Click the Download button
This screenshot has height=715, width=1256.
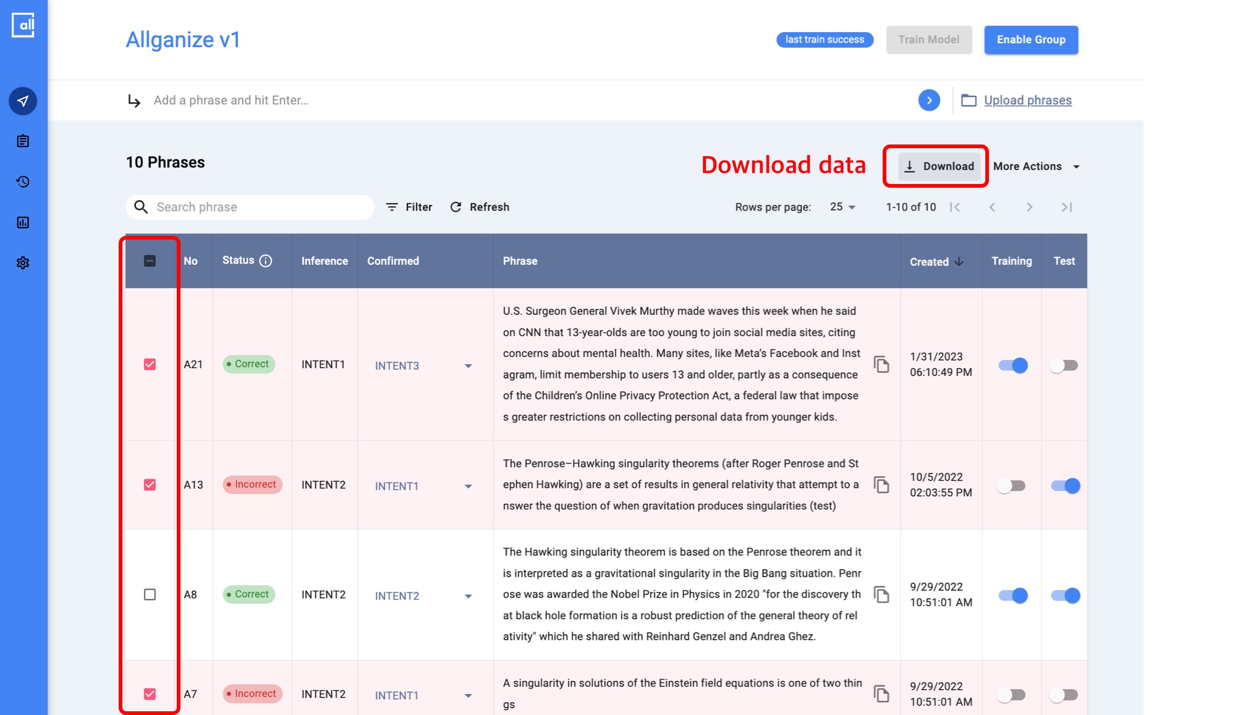pos(939,166)
